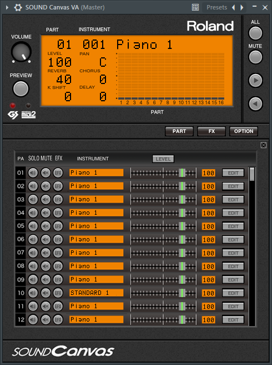Click the VOLUME knob
The image size is (272, 365).
click(x=21, y=52)
